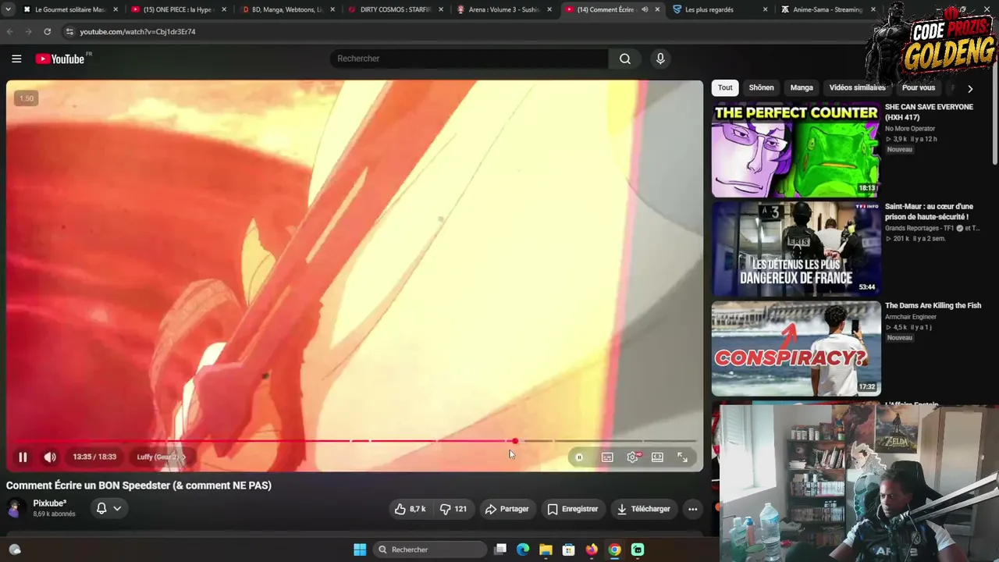Click the taskbar Rechercher search box

430,550
